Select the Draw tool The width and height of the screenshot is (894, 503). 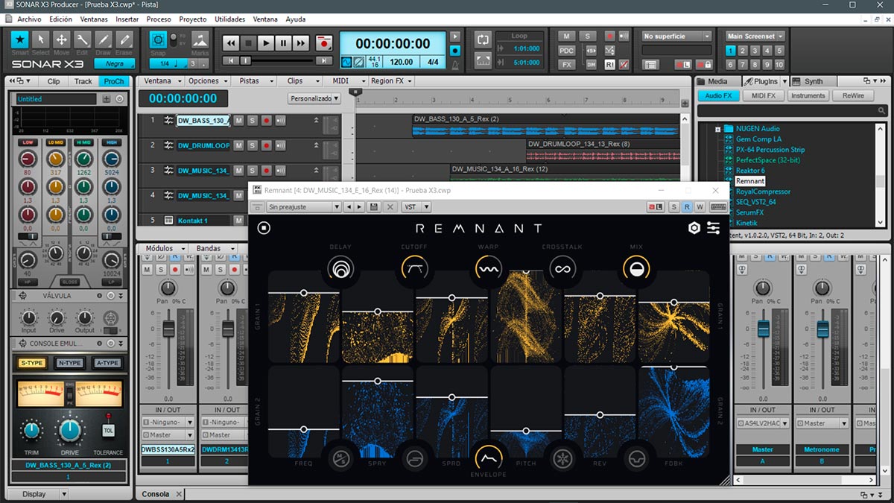tap(104, 39)
